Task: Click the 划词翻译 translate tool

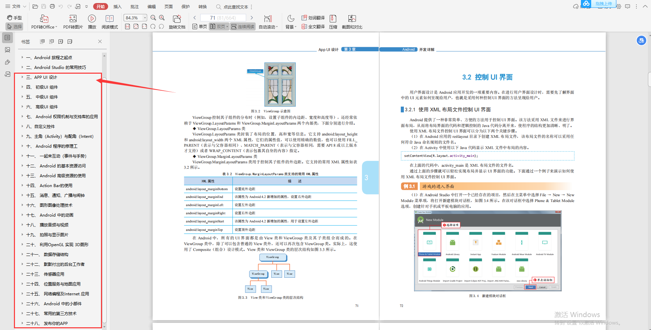Action: point(313,18)
